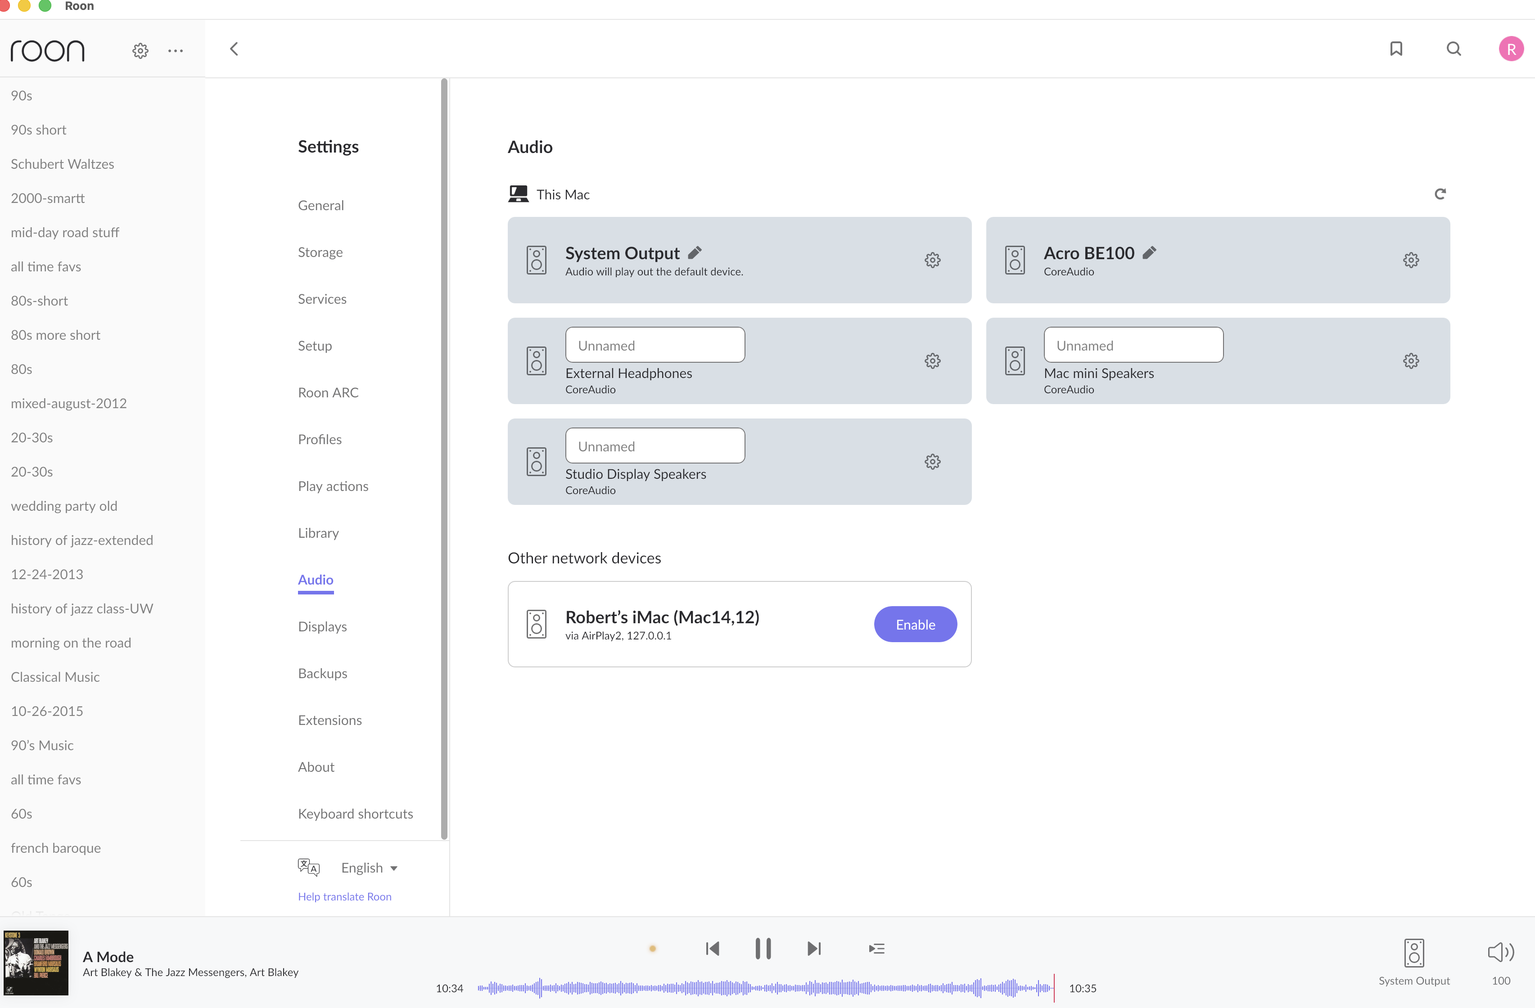The width and height of the screenshot is (1535, 1008).
Task: Open About settings section
Action: 316,767
